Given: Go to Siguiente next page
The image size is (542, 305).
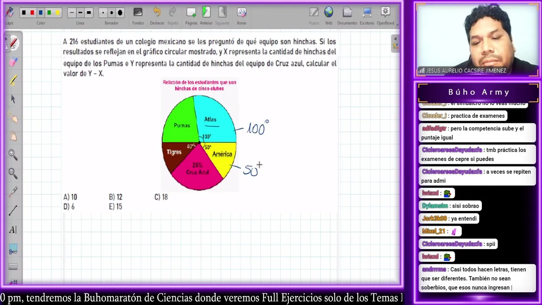Looking at the screenshot, I should [222, 16].
